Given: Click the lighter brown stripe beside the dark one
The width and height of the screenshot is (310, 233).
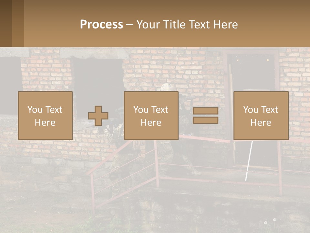Looking at the screenshot, I should [x=18, y=23].
